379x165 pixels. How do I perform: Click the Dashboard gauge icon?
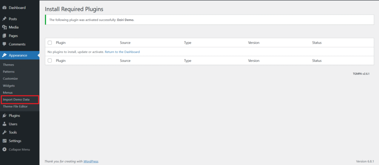click(4, 8)
